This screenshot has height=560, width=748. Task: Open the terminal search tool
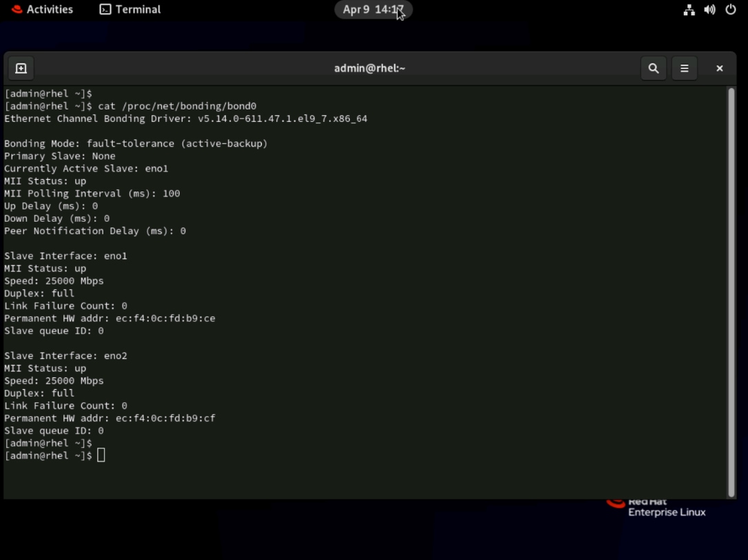click(x=654, y=68)
